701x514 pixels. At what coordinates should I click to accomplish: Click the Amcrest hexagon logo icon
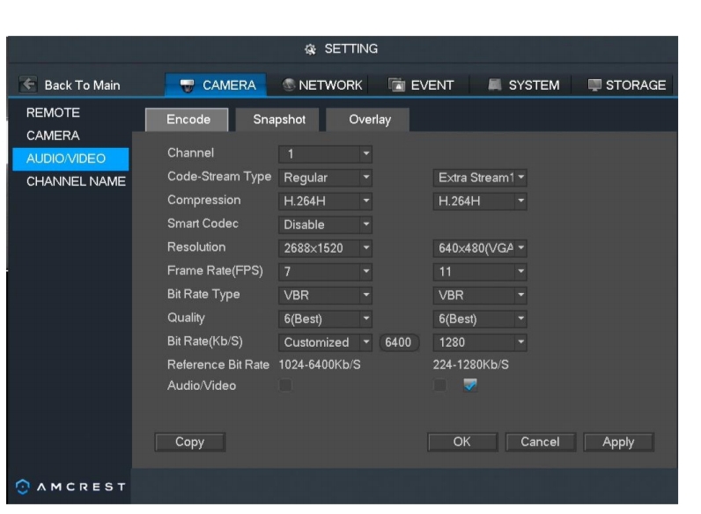point(23,487)
